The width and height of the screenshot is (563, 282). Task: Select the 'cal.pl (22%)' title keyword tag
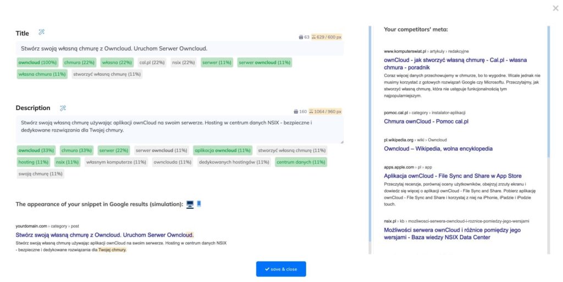(x=152, y=63)
